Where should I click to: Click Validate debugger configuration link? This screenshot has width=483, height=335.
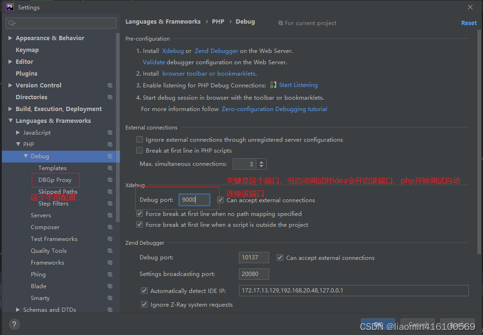click(154, 62)
